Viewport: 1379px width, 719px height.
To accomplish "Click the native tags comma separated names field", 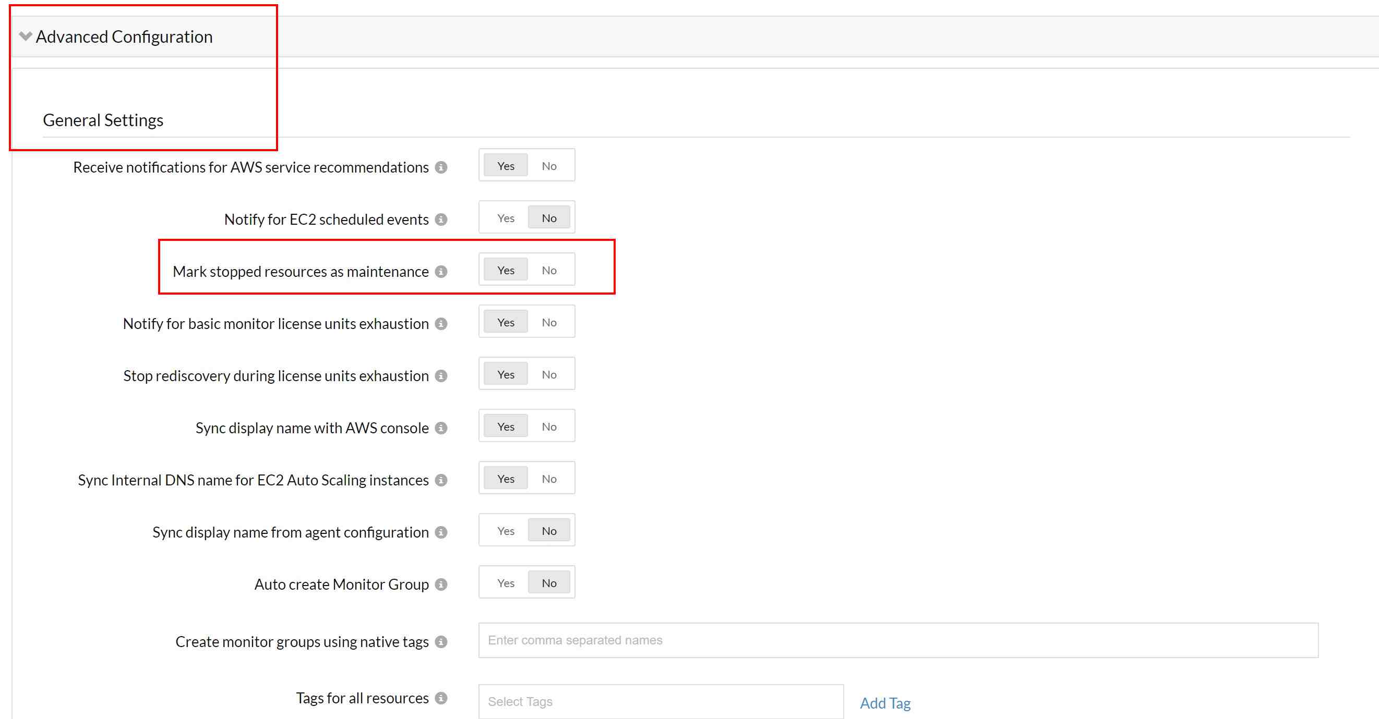I will coord(898,640).
